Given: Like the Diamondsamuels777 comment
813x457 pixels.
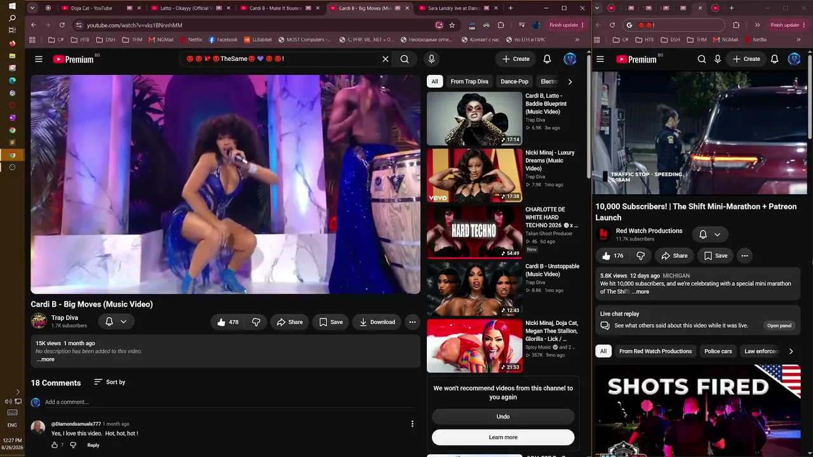Looking at the screenshot, I should pyautogui.click(x=55, y=445).
